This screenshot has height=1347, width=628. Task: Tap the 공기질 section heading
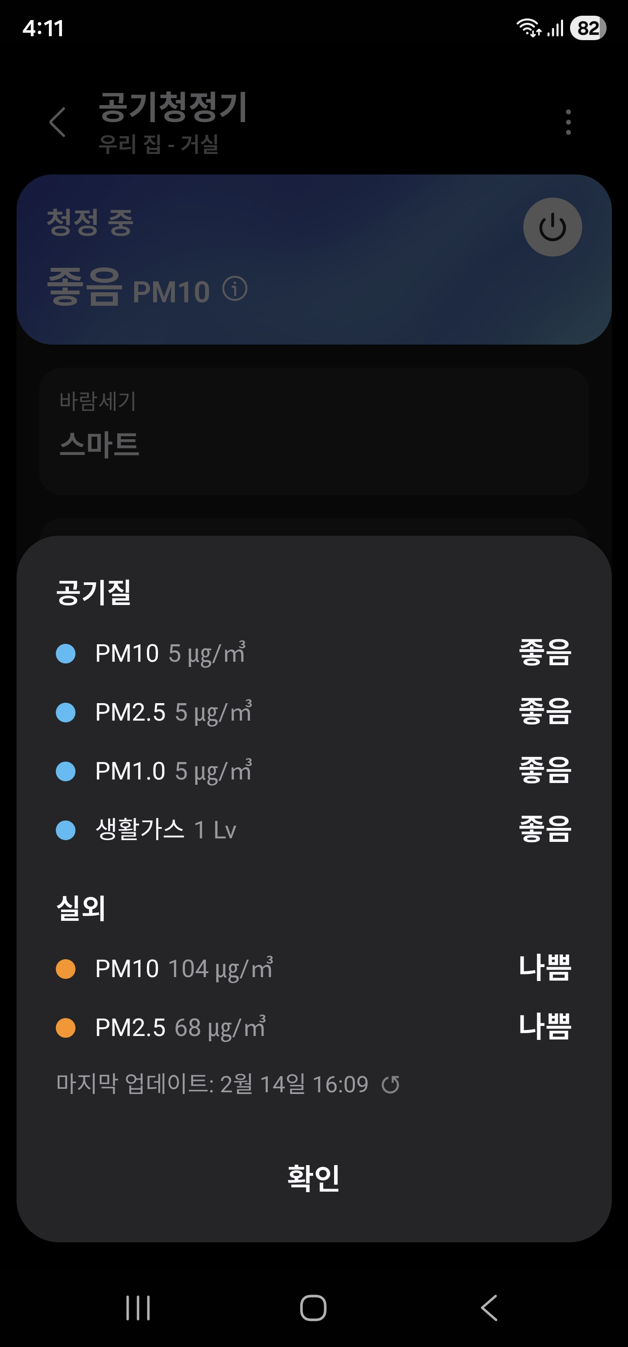[x=94, y=592]
